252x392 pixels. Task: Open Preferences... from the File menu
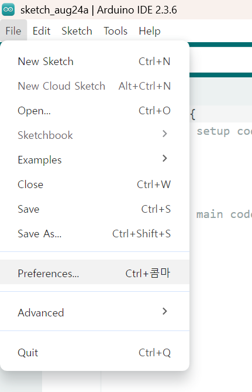pyautogui.click(x=95, y=272)
